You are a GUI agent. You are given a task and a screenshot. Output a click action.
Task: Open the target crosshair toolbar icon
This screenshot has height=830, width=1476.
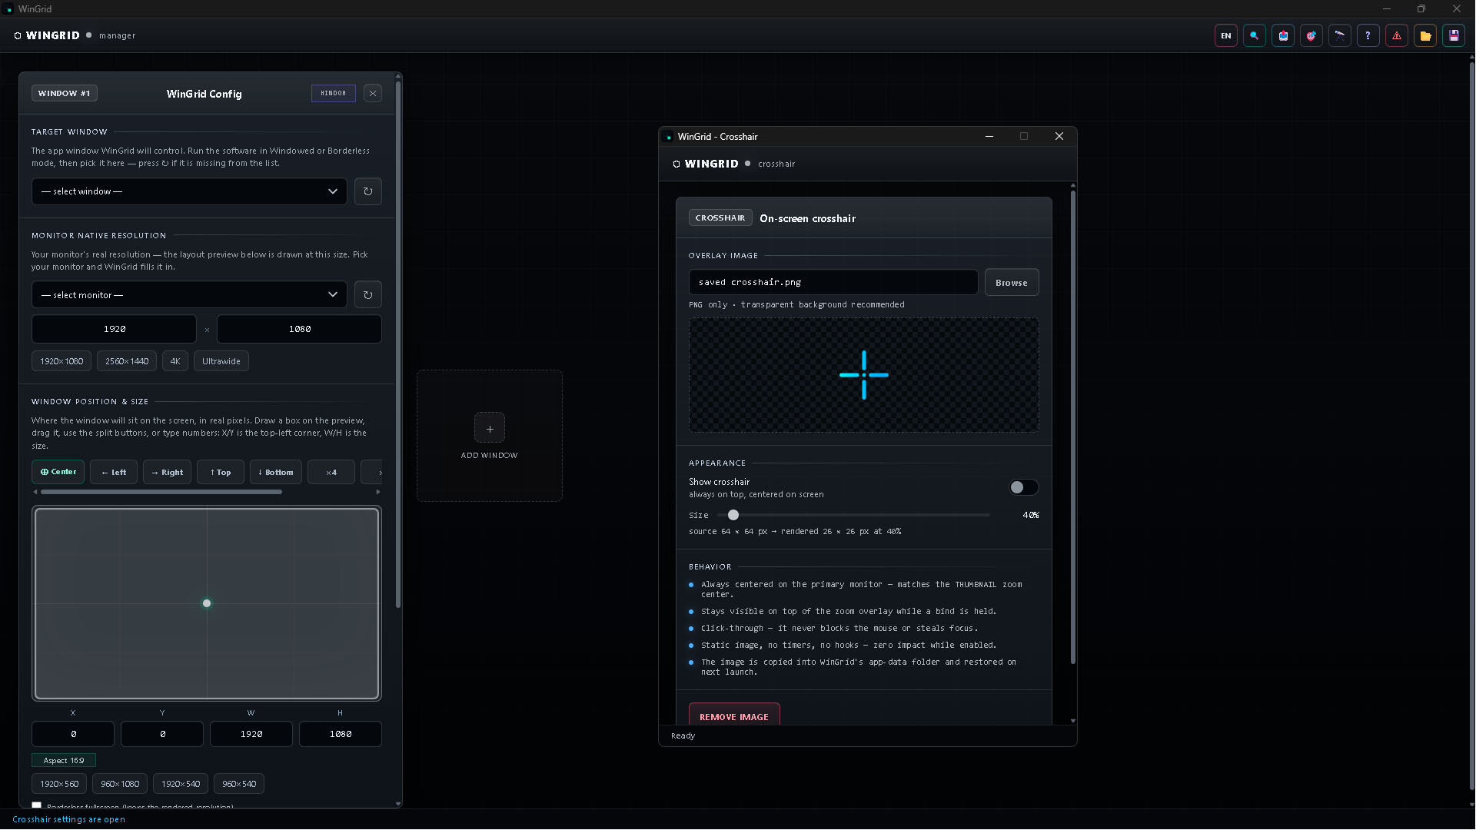click(x=1311, y=36)
